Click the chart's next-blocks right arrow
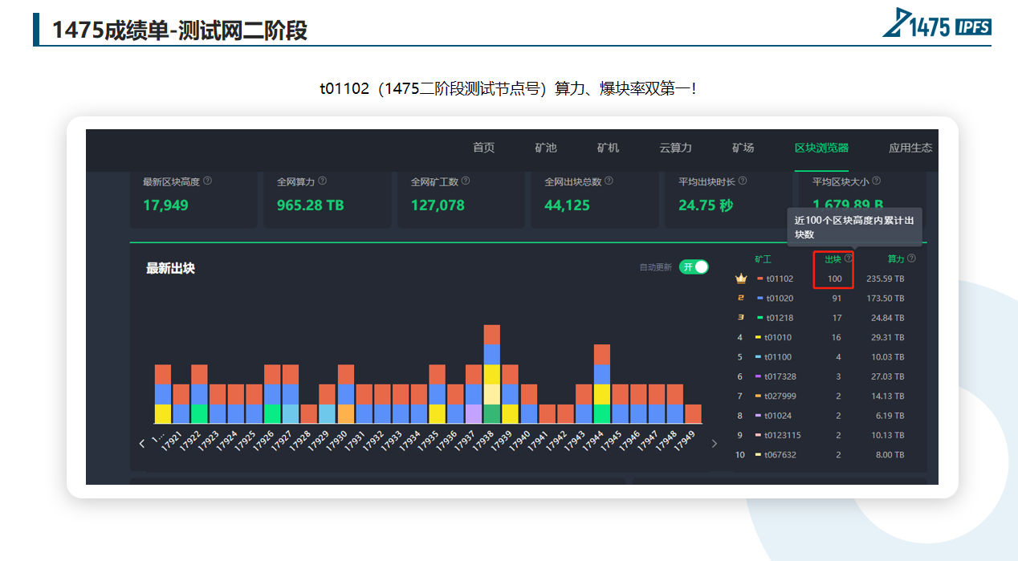This screenshot has width=1018, height=561. point(715,443)
